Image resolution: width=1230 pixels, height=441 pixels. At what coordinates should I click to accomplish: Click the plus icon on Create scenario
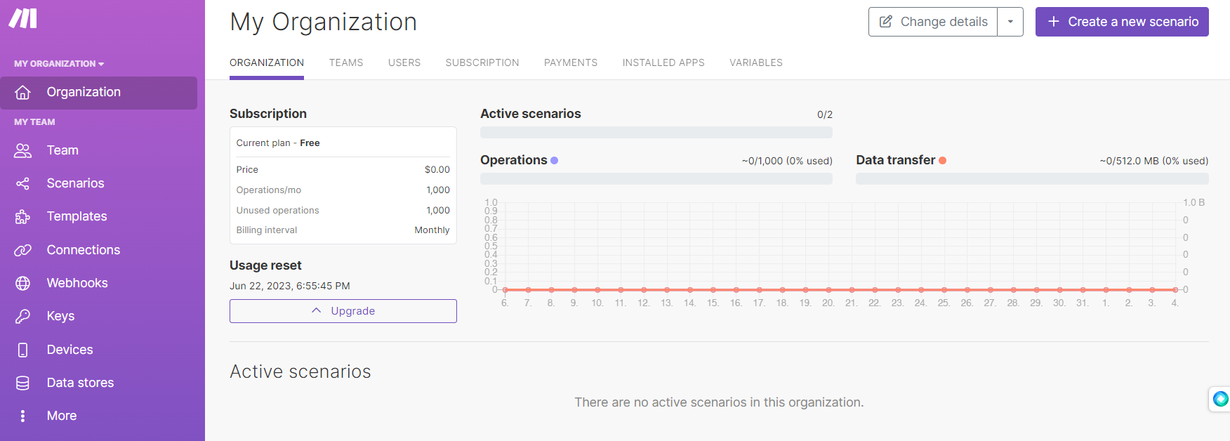coord(1053,22)
